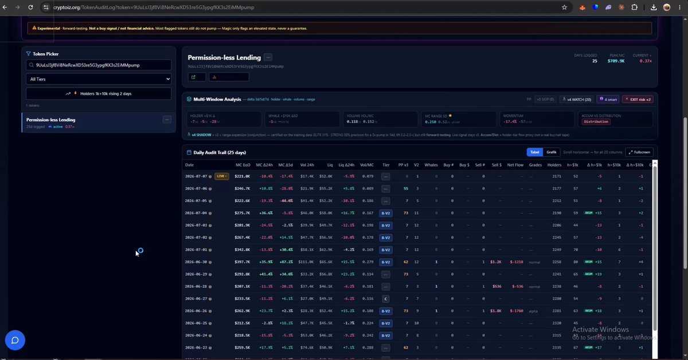Open the LIVE dropdown on the 2026-07-07 row
Screen dimensions: 688x360
(x=222, y=176)
